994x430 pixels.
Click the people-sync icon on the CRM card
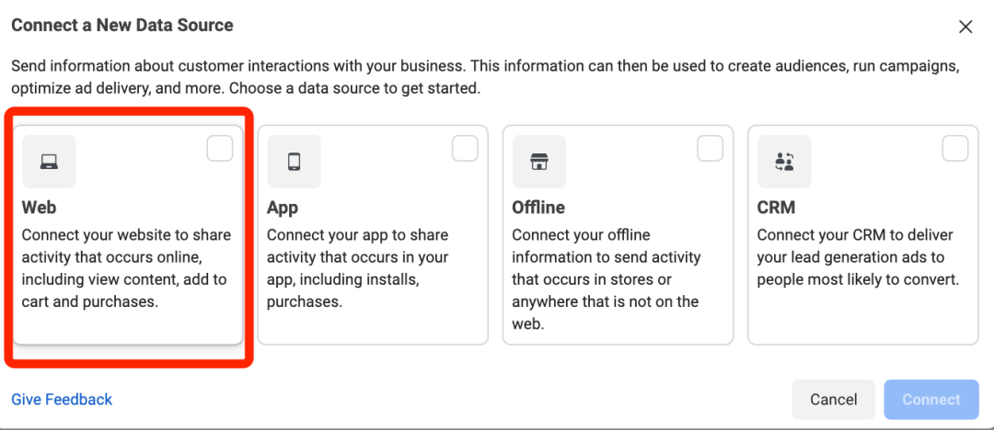784,162
